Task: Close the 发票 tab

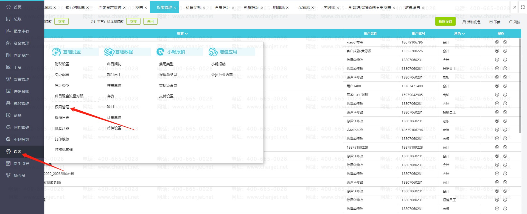Action: coord(146,8)
